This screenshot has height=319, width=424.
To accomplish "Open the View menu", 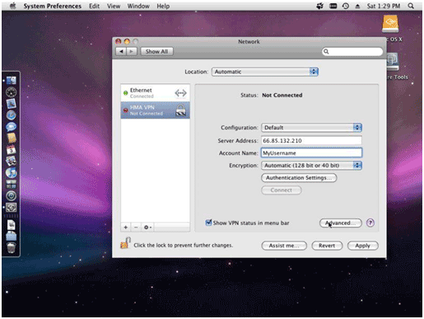I will coord(114,6).
